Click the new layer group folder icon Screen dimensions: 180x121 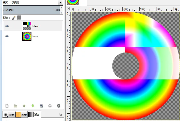(x=15, y=106)
